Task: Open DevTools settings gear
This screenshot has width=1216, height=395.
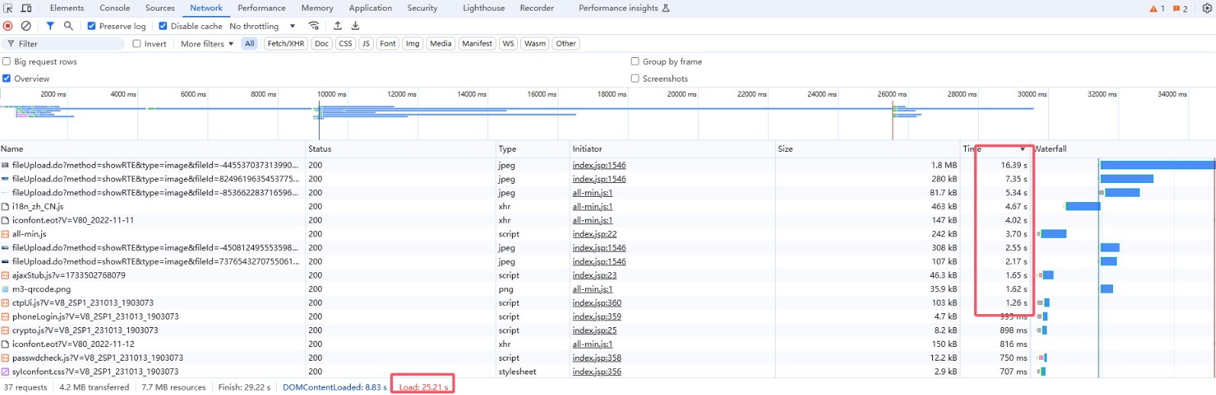Action: click(x=1207, y=8)
